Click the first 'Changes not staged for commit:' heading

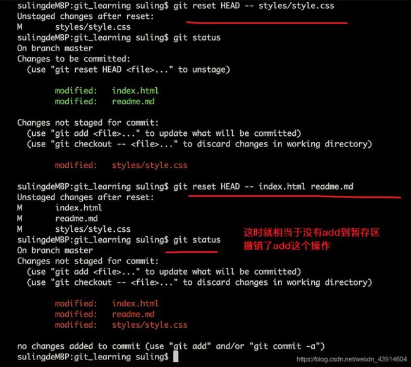(x=88, y=123)
